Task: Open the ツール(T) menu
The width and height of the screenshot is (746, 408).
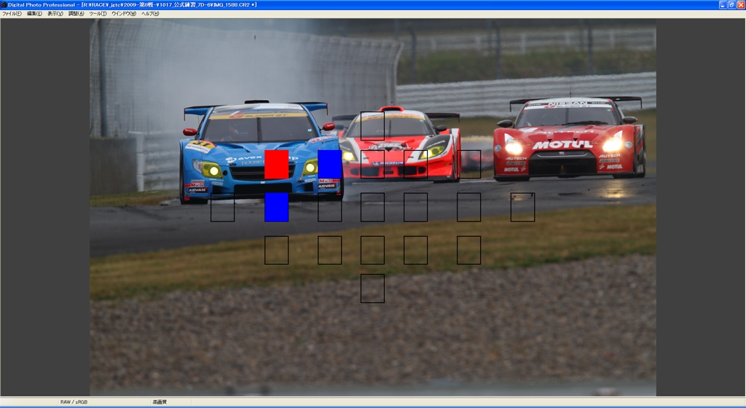Action: pyautogui.click(x=98, y=14)
